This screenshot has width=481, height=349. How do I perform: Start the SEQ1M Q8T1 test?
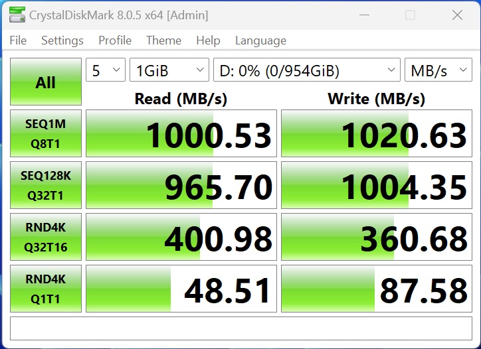[46, 133]
